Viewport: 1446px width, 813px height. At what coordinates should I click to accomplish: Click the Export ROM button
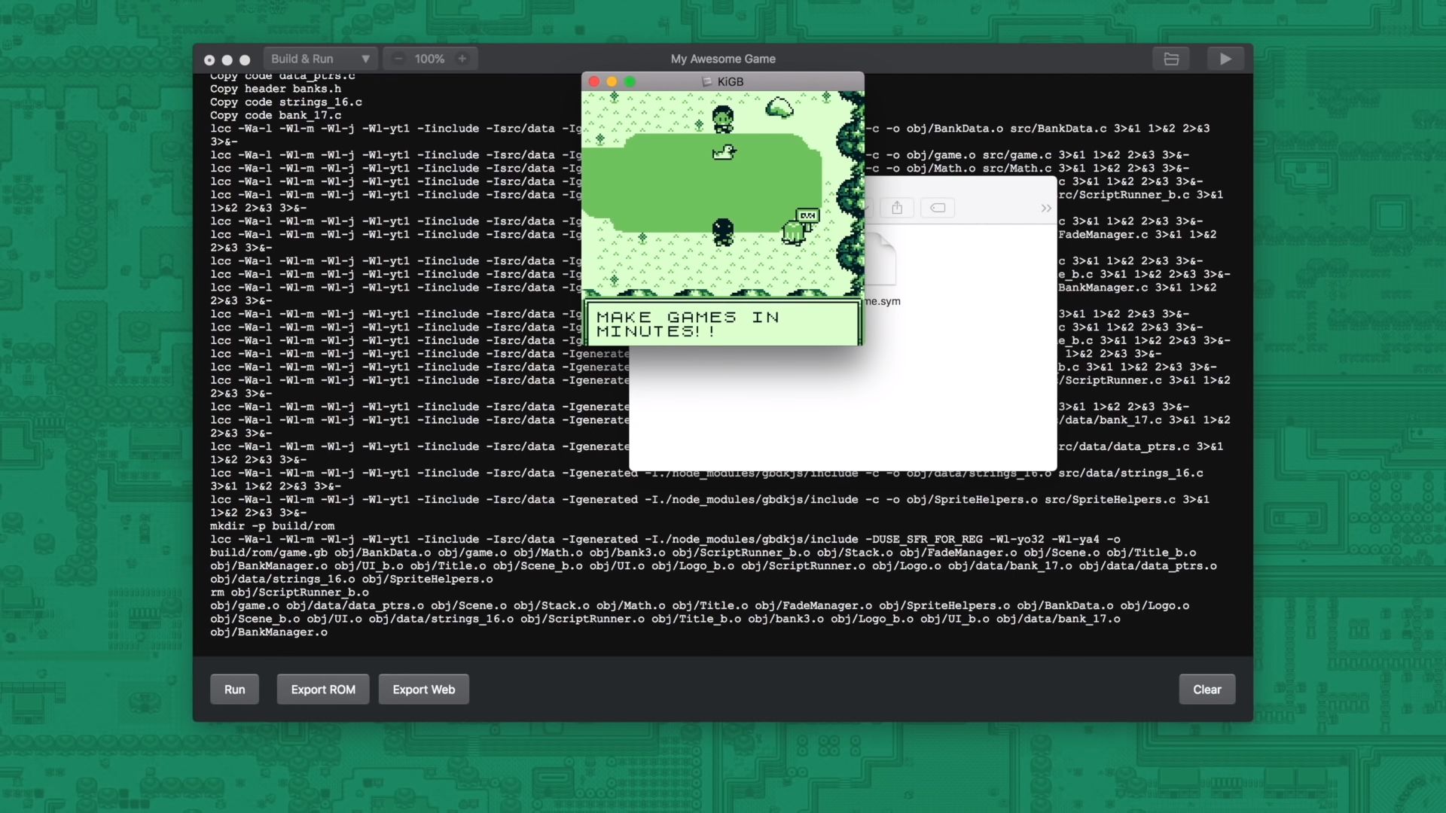[x=323, y=690]
